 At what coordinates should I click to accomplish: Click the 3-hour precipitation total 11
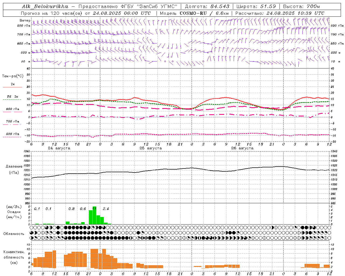[94, 209]
